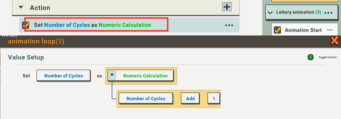The height and width of the screenshot is (119, 341).
Task: Open the Numeric Calculation dropdown arrow
Action: (112, 75)
